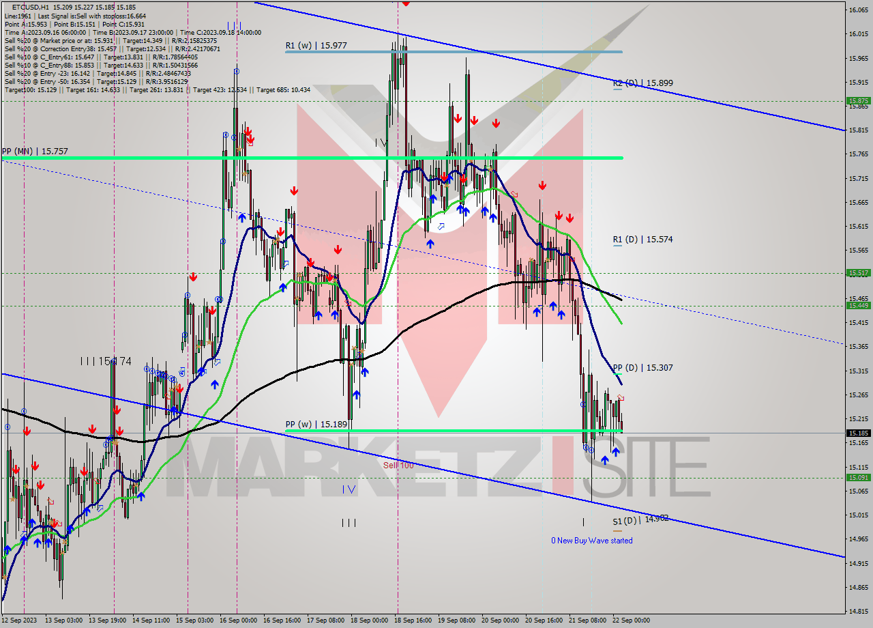Click the green 15.449 price tag
This screenshot has height=628, width=873.
tap(858, 305)
